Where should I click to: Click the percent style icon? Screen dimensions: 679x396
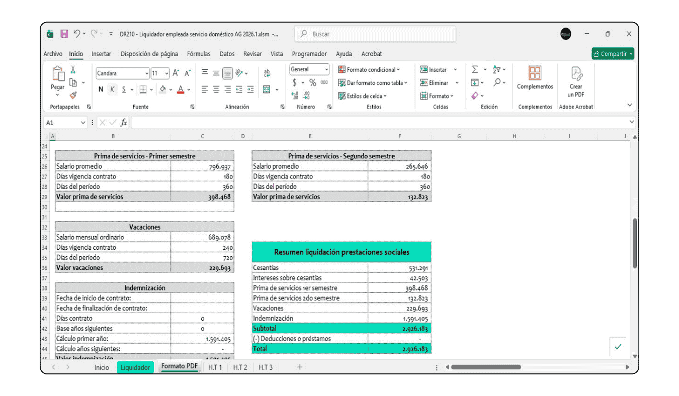tap(313, 82)
